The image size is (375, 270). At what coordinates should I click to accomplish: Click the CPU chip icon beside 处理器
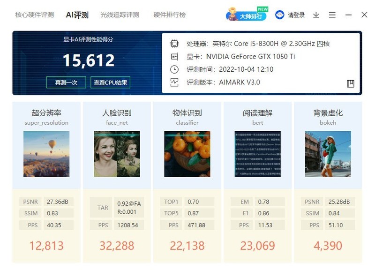point(174,42)
